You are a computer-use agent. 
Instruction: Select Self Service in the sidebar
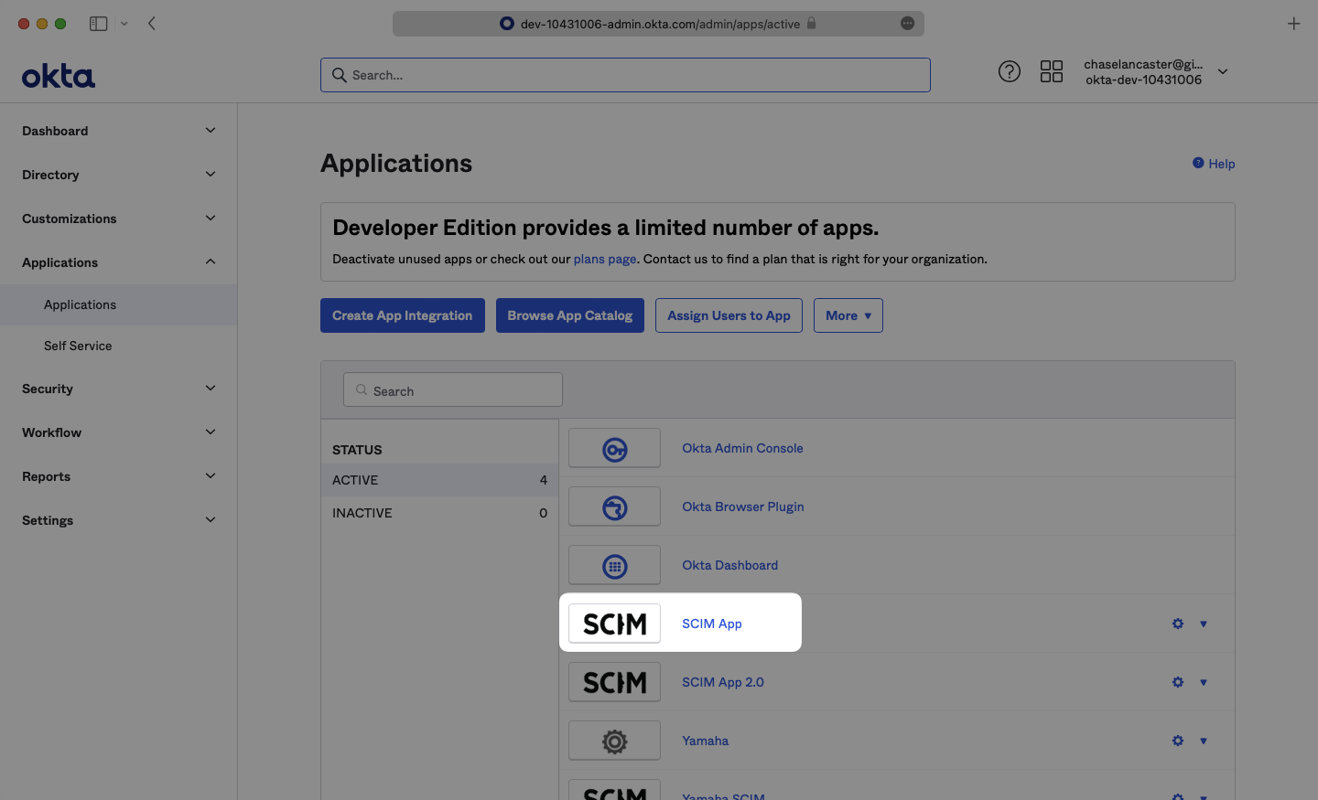pos(78,346)
